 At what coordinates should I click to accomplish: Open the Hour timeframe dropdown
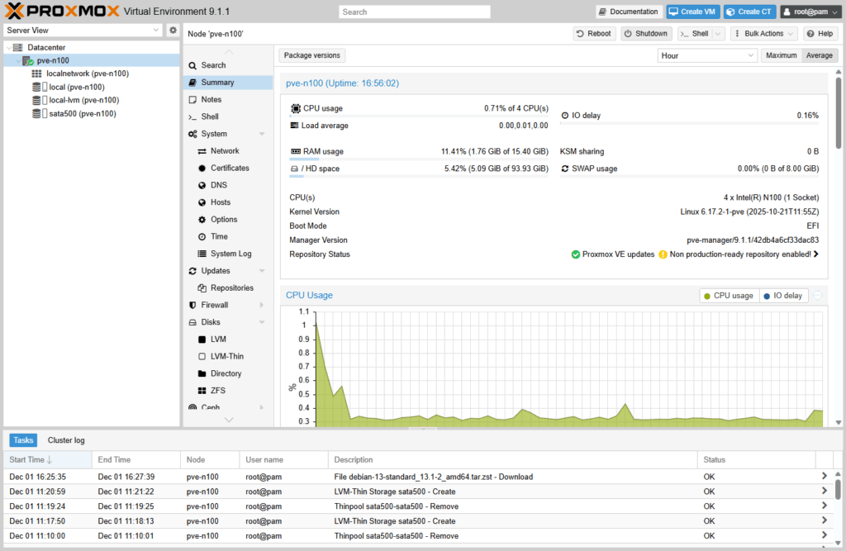pyautogui.click(x=707, y=55)
